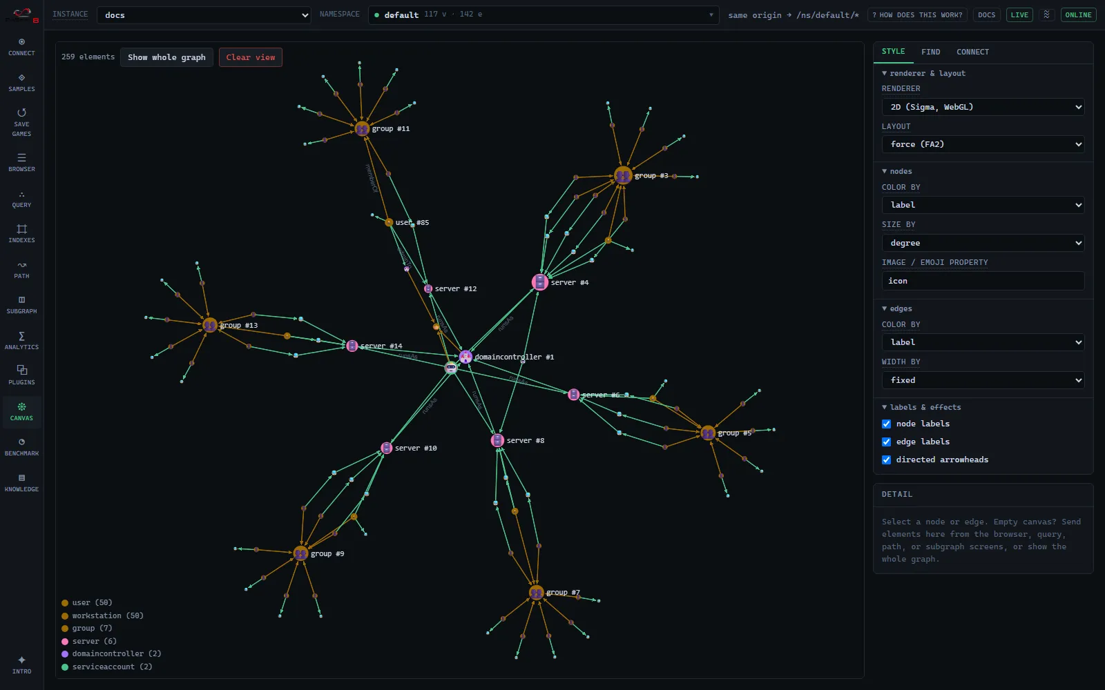Click the domaincontroller (2) legend entry

[x=111, y=654]
